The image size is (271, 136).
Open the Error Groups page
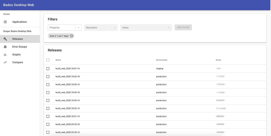pos(20,47)
